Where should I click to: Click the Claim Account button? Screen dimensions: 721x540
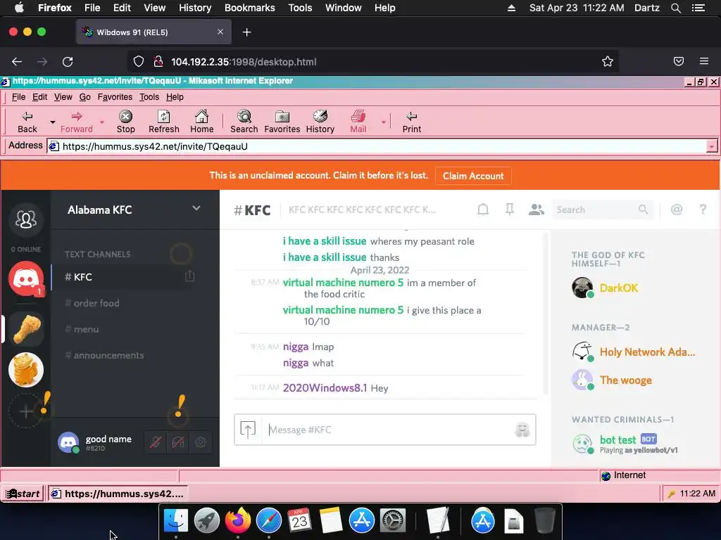[x=473, y=176]
